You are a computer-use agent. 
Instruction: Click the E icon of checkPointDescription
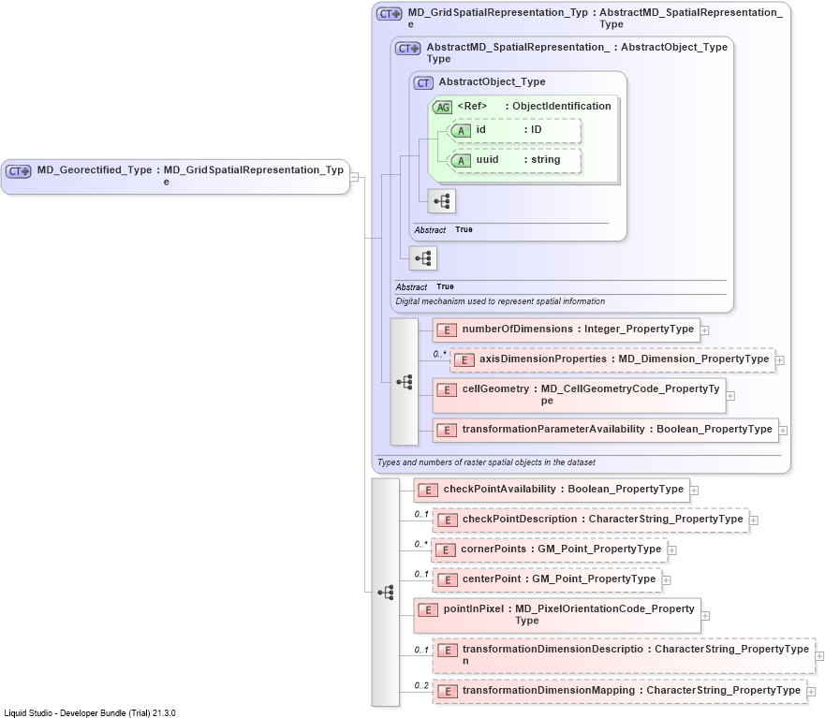pyautogui.click(x=448, y=520)
